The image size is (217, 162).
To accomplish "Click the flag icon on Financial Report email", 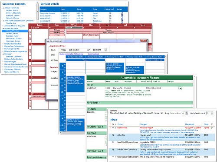I will pyautogui.click(x=212, y=128).
